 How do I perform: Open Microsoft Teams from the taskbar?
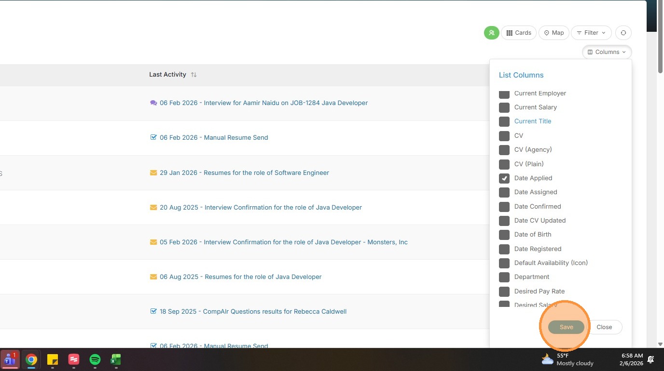coord(10,359)
